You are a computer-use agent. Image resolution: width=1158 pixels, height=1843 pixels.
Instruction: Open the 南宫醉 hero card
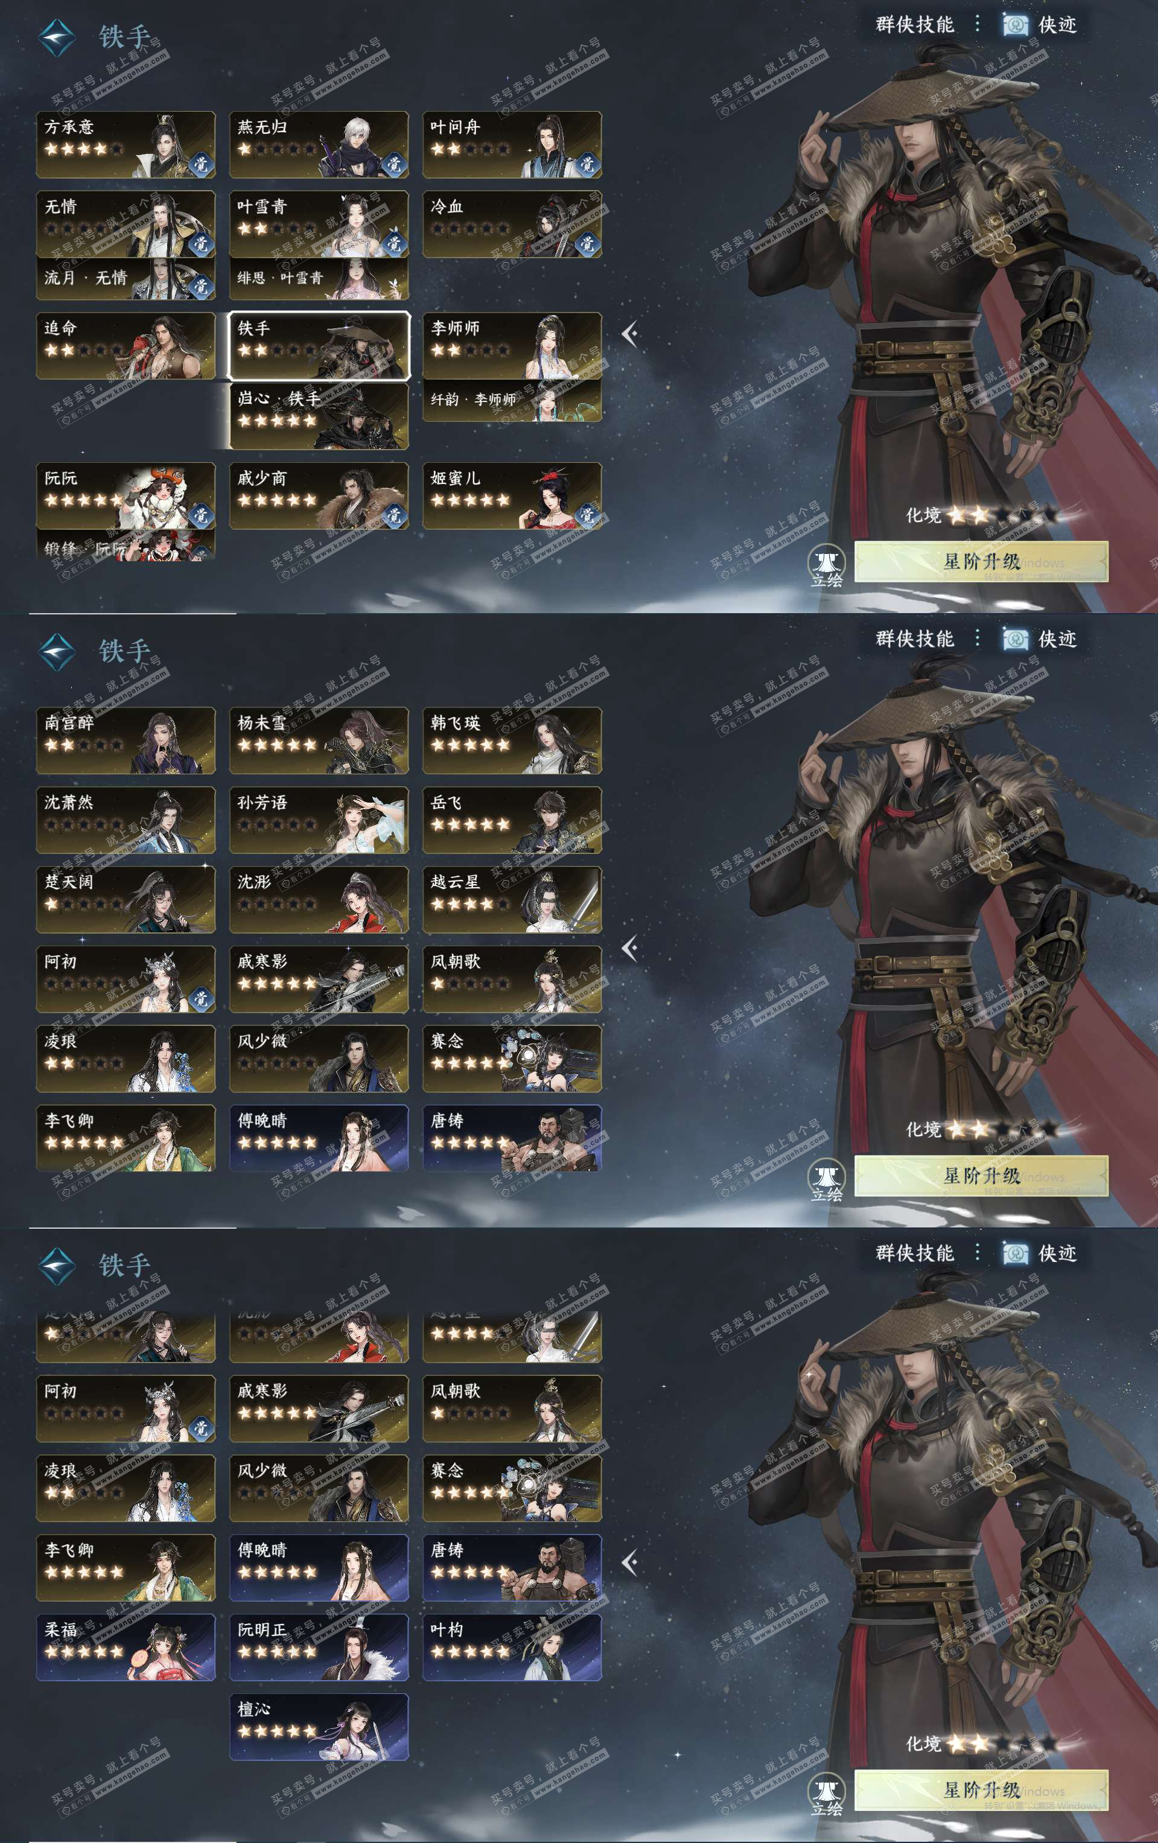click(126, 741)
